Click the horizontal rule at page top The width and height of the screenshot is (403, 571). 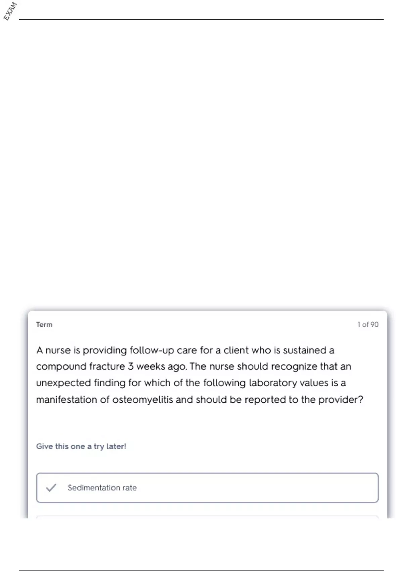point(201,19)
